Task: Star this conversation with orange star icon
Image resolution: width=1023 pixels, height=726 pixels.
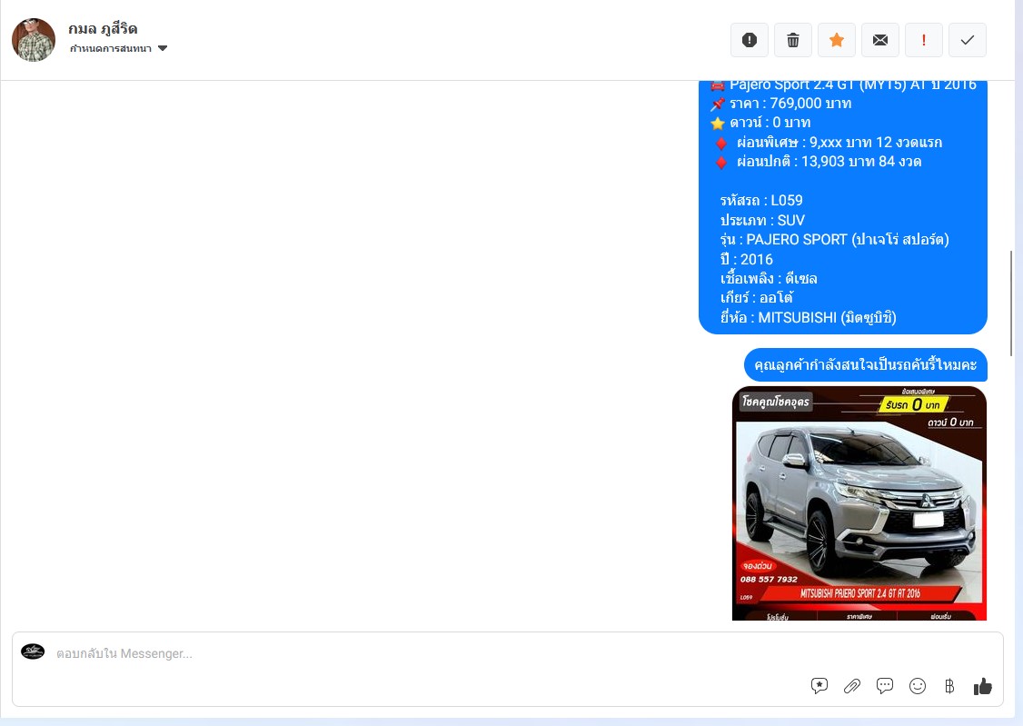Action: (837, 41)
